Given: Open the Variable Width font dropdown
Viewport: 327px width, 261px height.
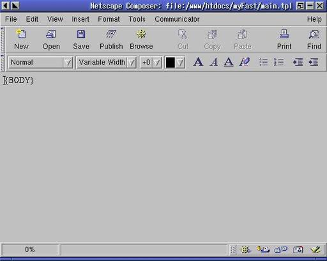Looking at the screenshot, I should point(132,63).
